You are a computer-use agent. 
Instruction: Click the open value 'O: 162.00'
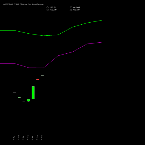tap(51, 10)
